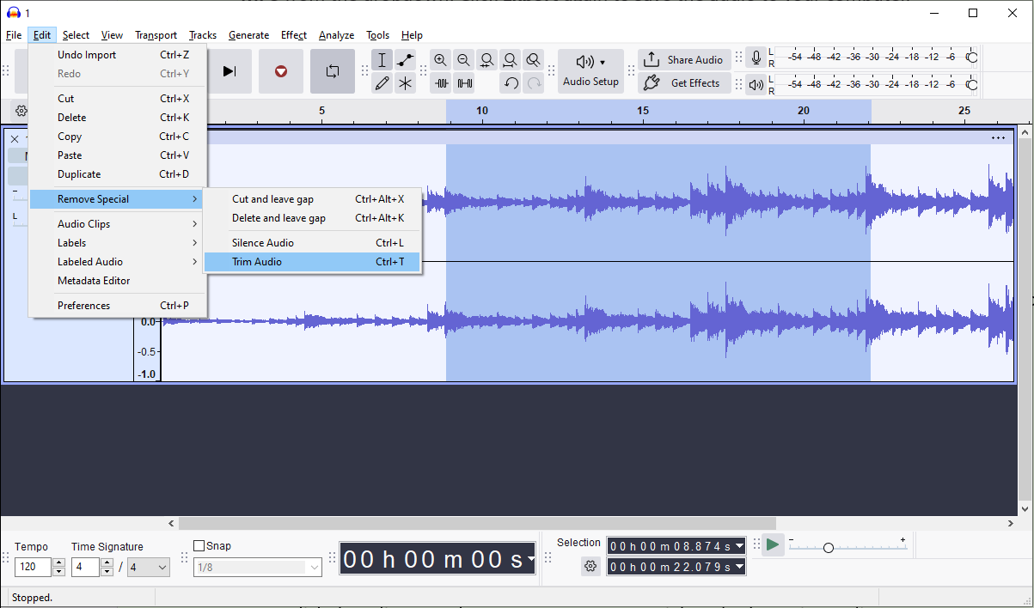Select the Envelope tool
This screenshot has height=608, width=1034.
click(x=406, y=60)
